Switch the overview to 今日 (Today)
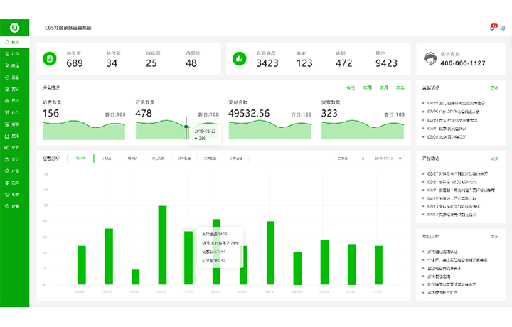512x327 pixels. pos(350,87)
